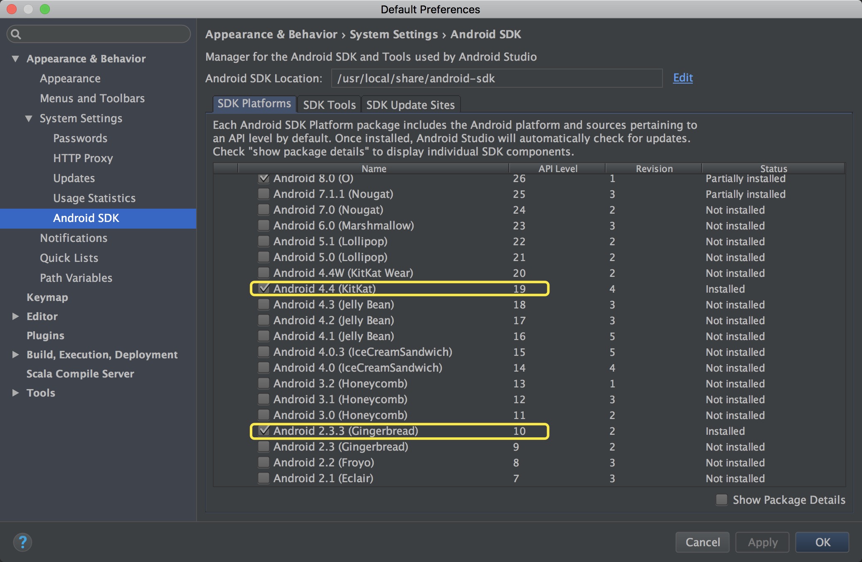Switch to SDK Platforms tab
Viewport: 862px width, 562px height.
254,104
